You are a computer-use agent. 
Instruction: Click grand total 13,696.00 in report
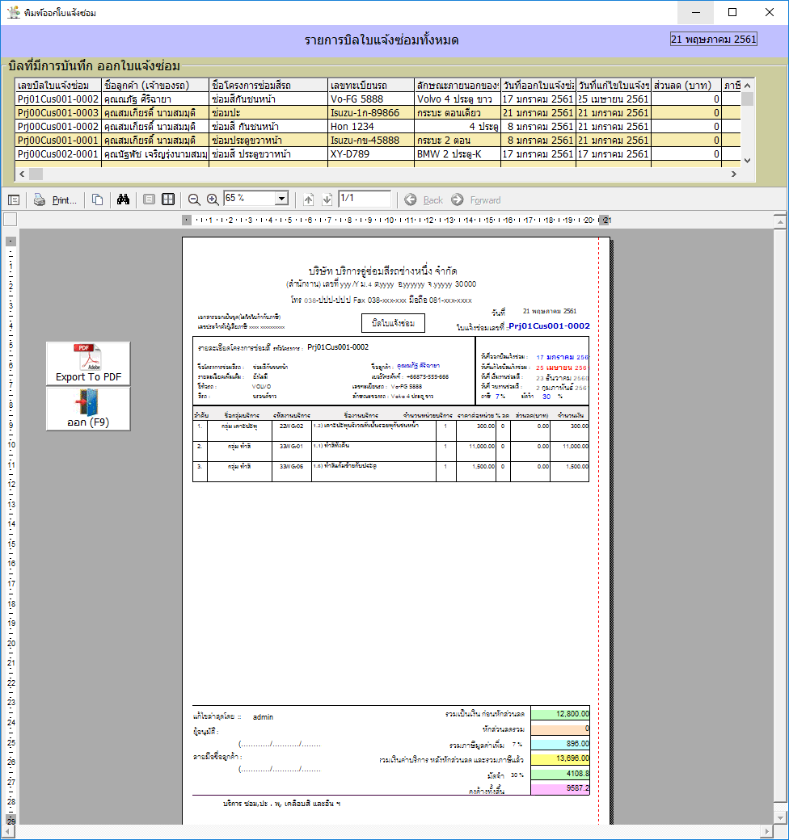[x=560, y=758]
